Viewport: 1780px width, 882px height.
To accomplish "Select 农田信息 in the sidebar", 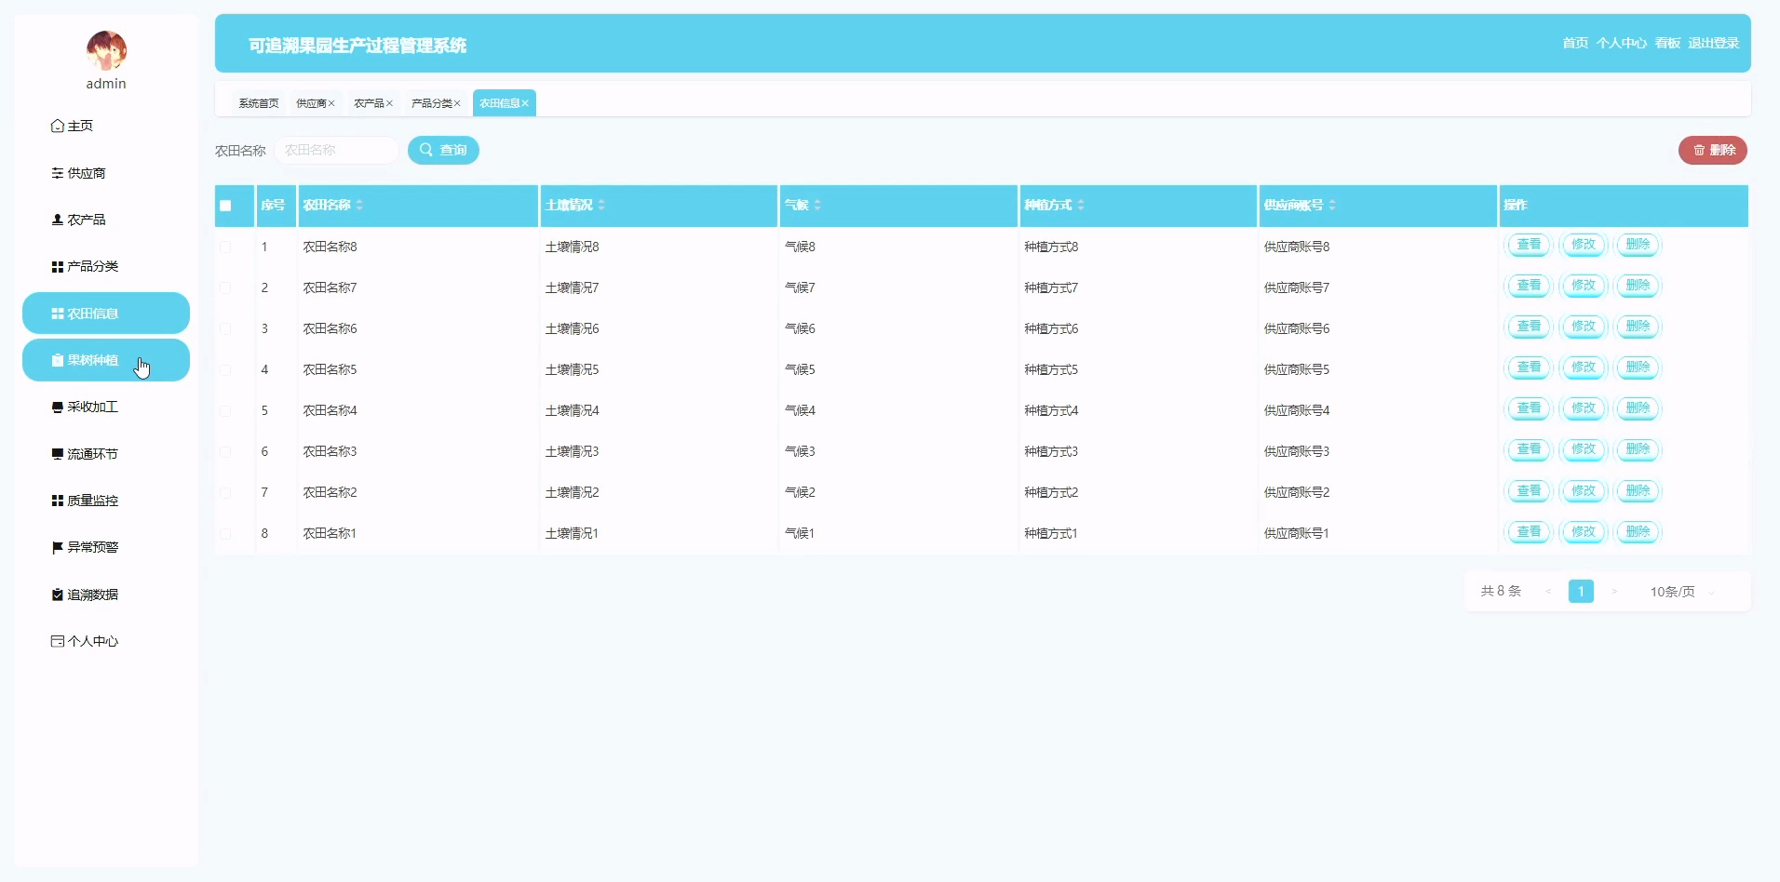I will coord(106,314).
